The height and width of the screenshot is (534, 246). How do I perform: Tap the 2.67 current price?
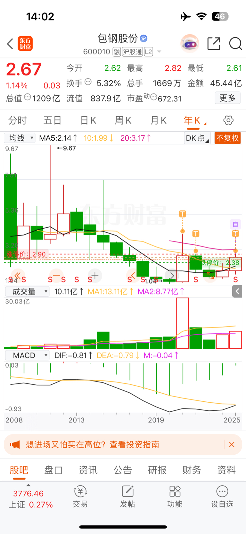click(24, 69)
